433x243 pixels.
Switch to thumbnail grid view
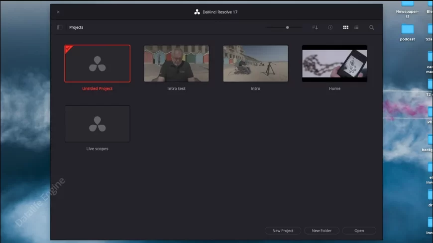345,27
